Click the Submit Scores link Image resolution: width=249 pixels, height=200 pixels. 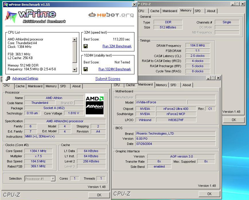pos(108,79)
